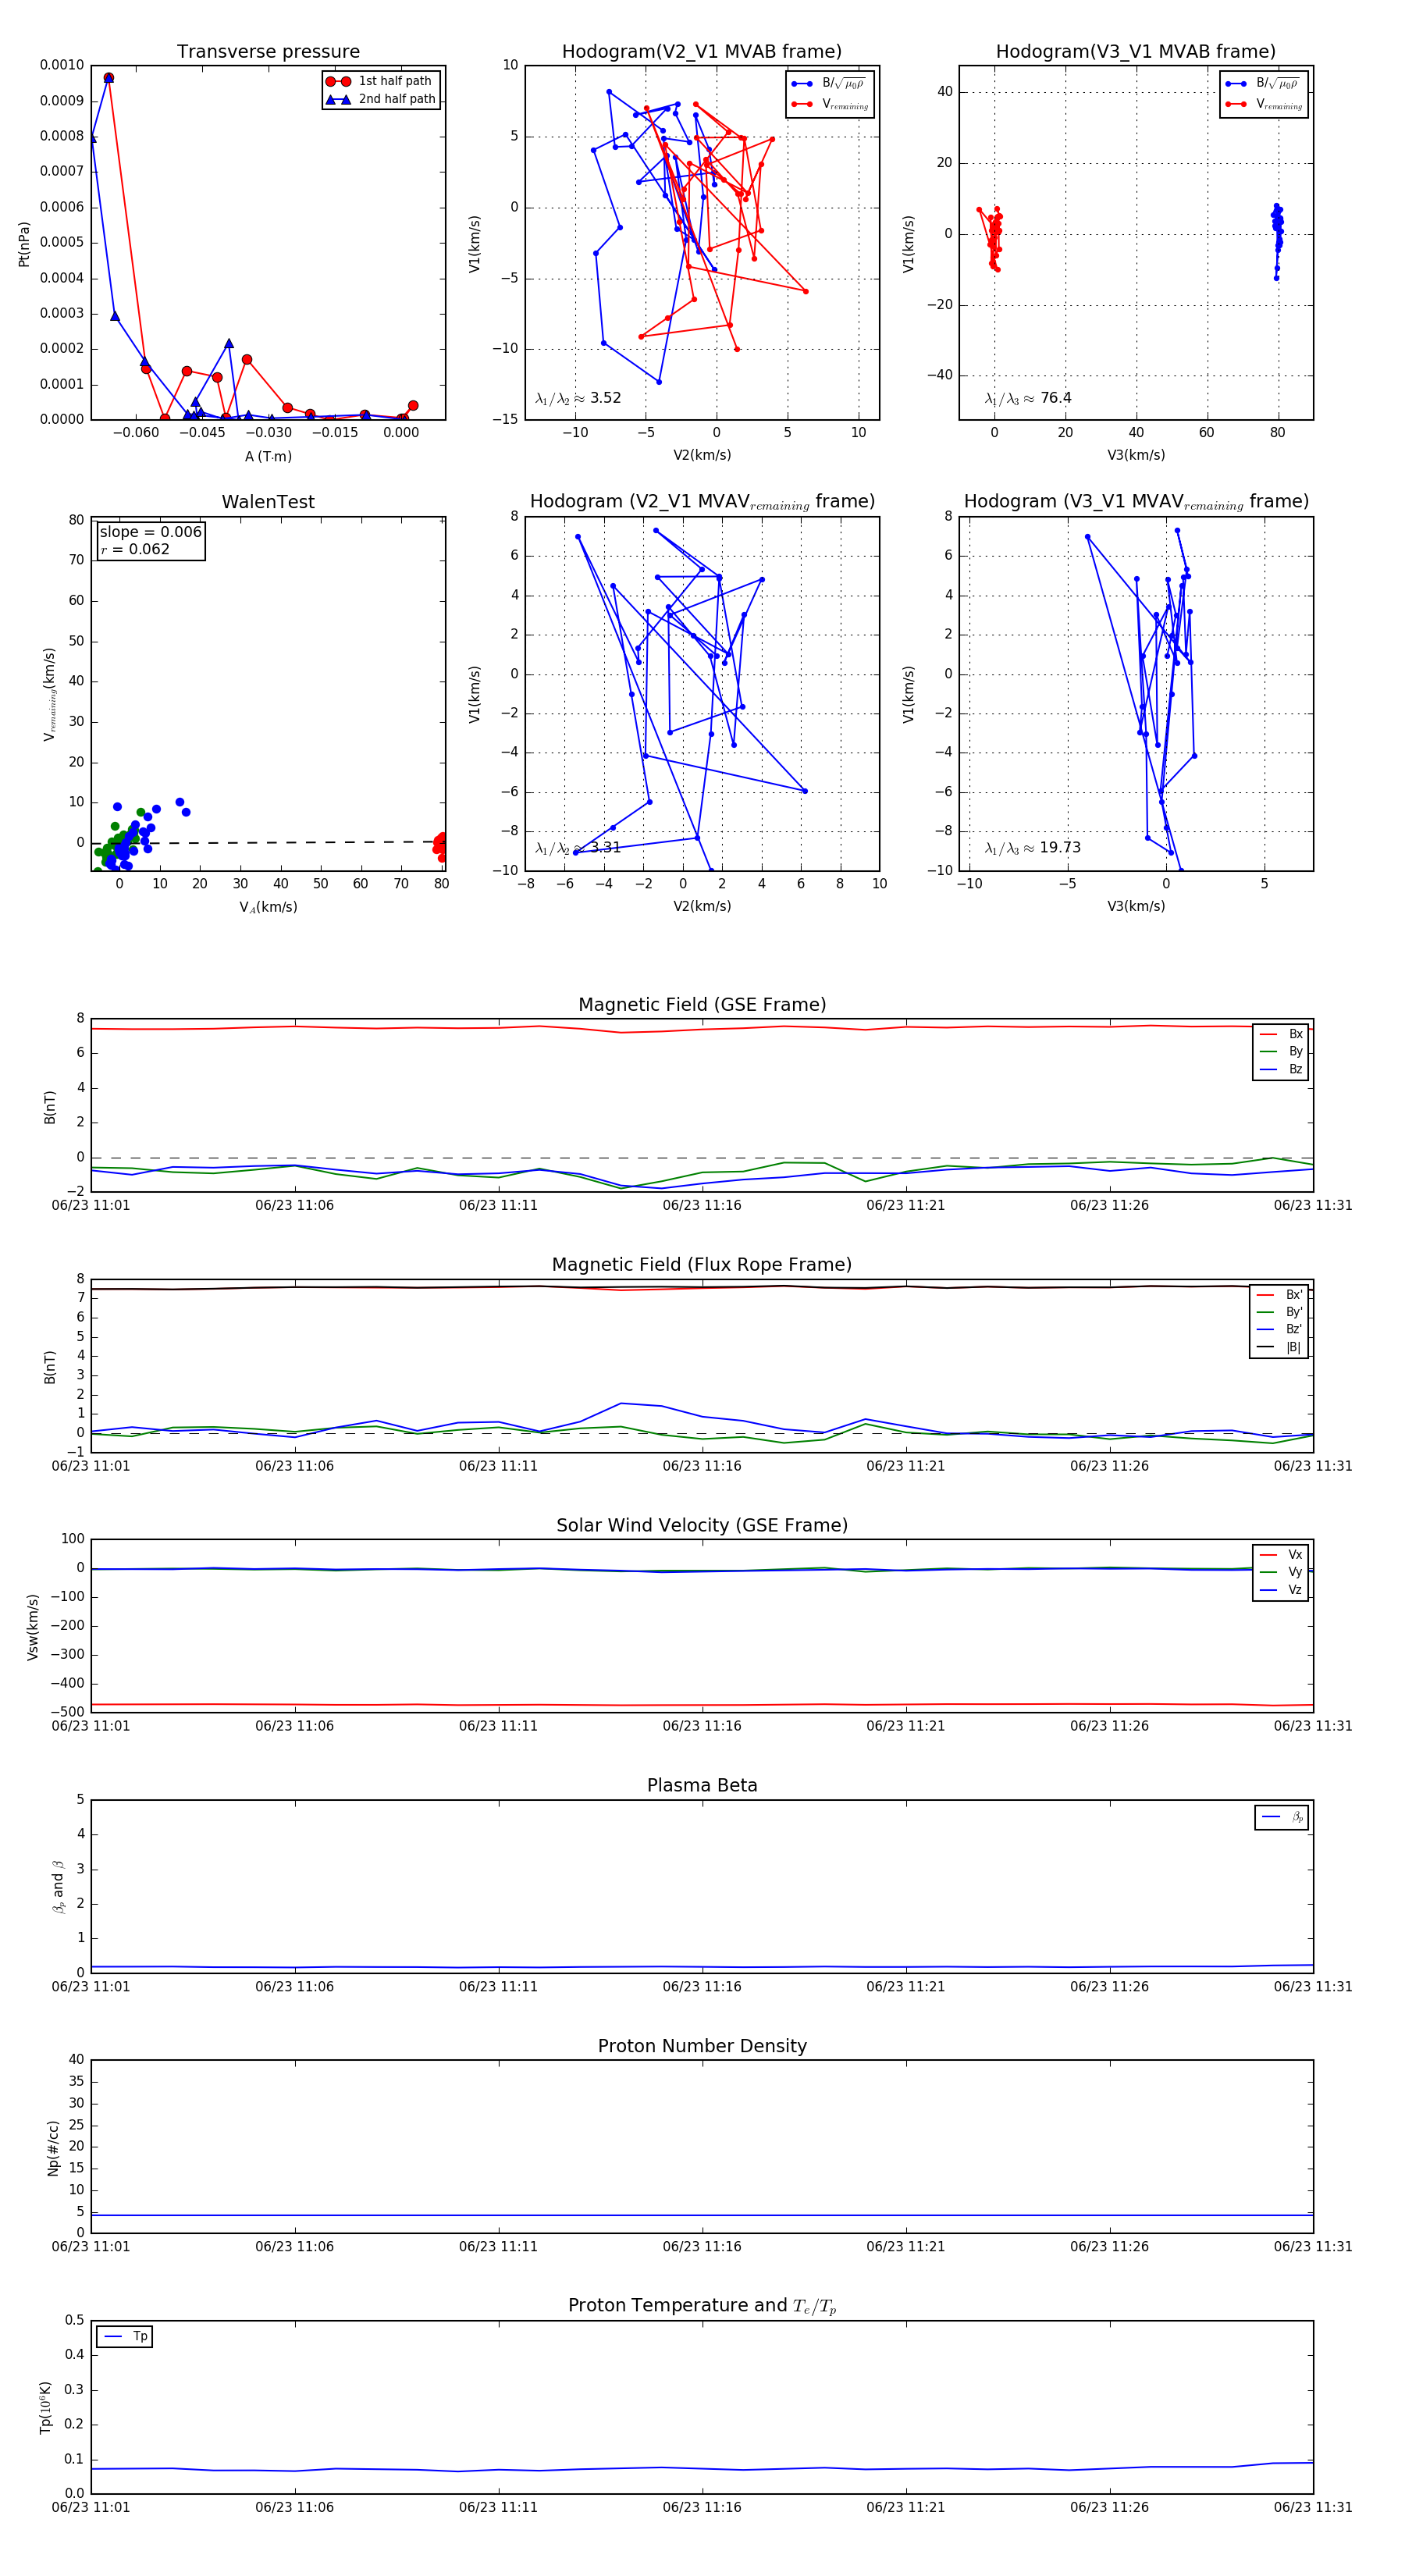The image size is (1405, 2576).
Task: Click the "Magnetic Field (Flux Rope Frame)" title
Action: (x=702, y=1265)
